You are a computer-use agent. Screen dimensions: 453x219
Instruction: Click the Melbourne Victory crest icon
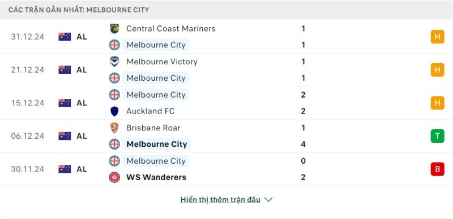(x=114, y=62)
